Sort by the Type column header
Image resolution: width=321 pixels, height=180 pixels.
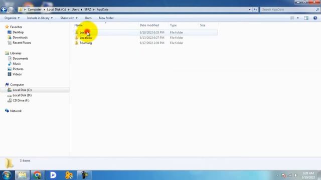[x=173, y=25]
